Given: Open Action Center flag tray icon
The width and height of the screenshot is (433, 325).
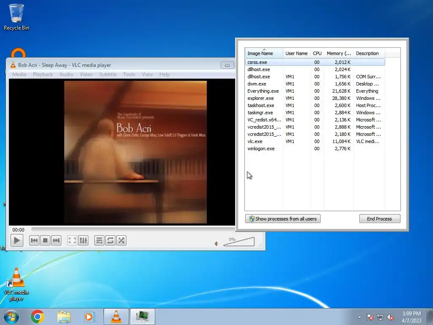Looking at the screenshot, I should [x=370, y=317].
